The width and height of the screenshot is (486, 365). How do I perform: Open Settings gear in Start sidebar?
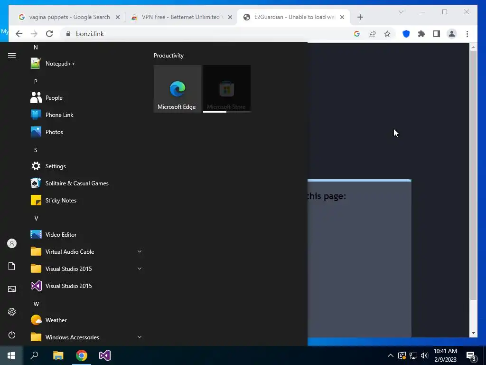tap(12, 312)
